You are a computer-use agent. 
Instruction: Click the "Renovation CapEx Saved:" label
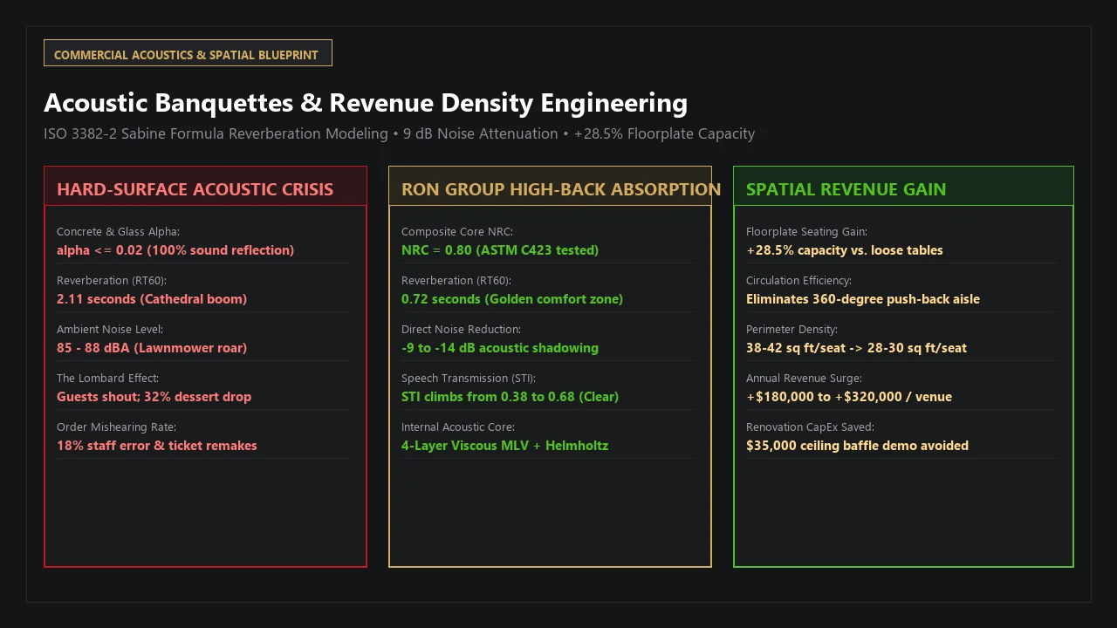click(x=810, y=427)
